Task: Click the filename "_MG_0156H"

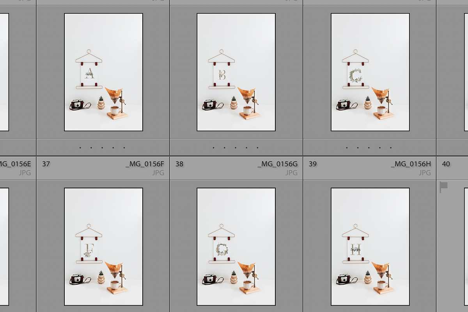Action: point(411,164)
